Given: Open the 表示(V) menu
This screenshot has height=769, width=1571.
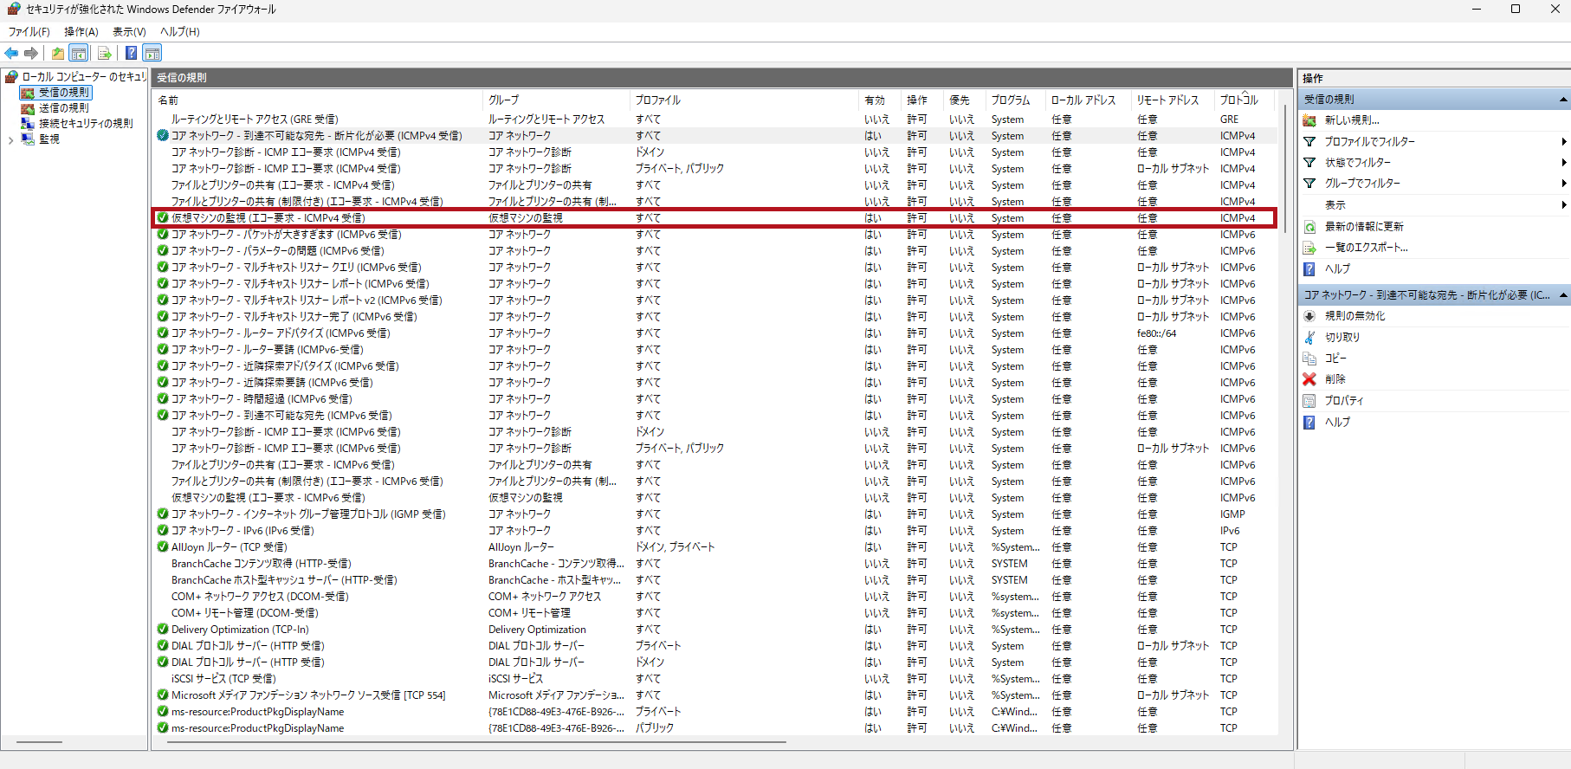Looking at the screenshot, I should pos(129,32).
